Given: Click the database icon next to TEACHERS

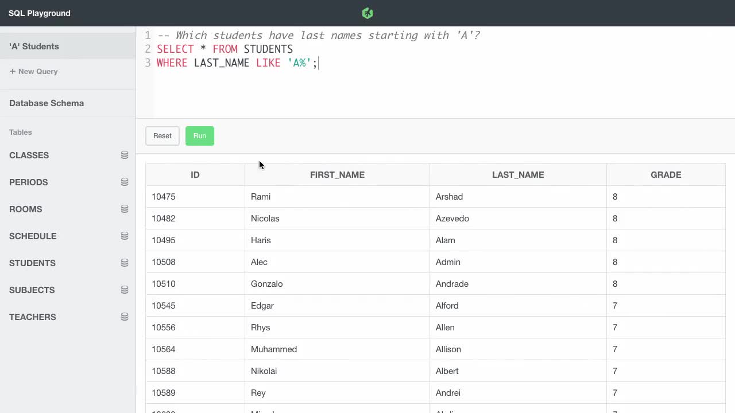Looking at the screenshot, I should 125,316.
